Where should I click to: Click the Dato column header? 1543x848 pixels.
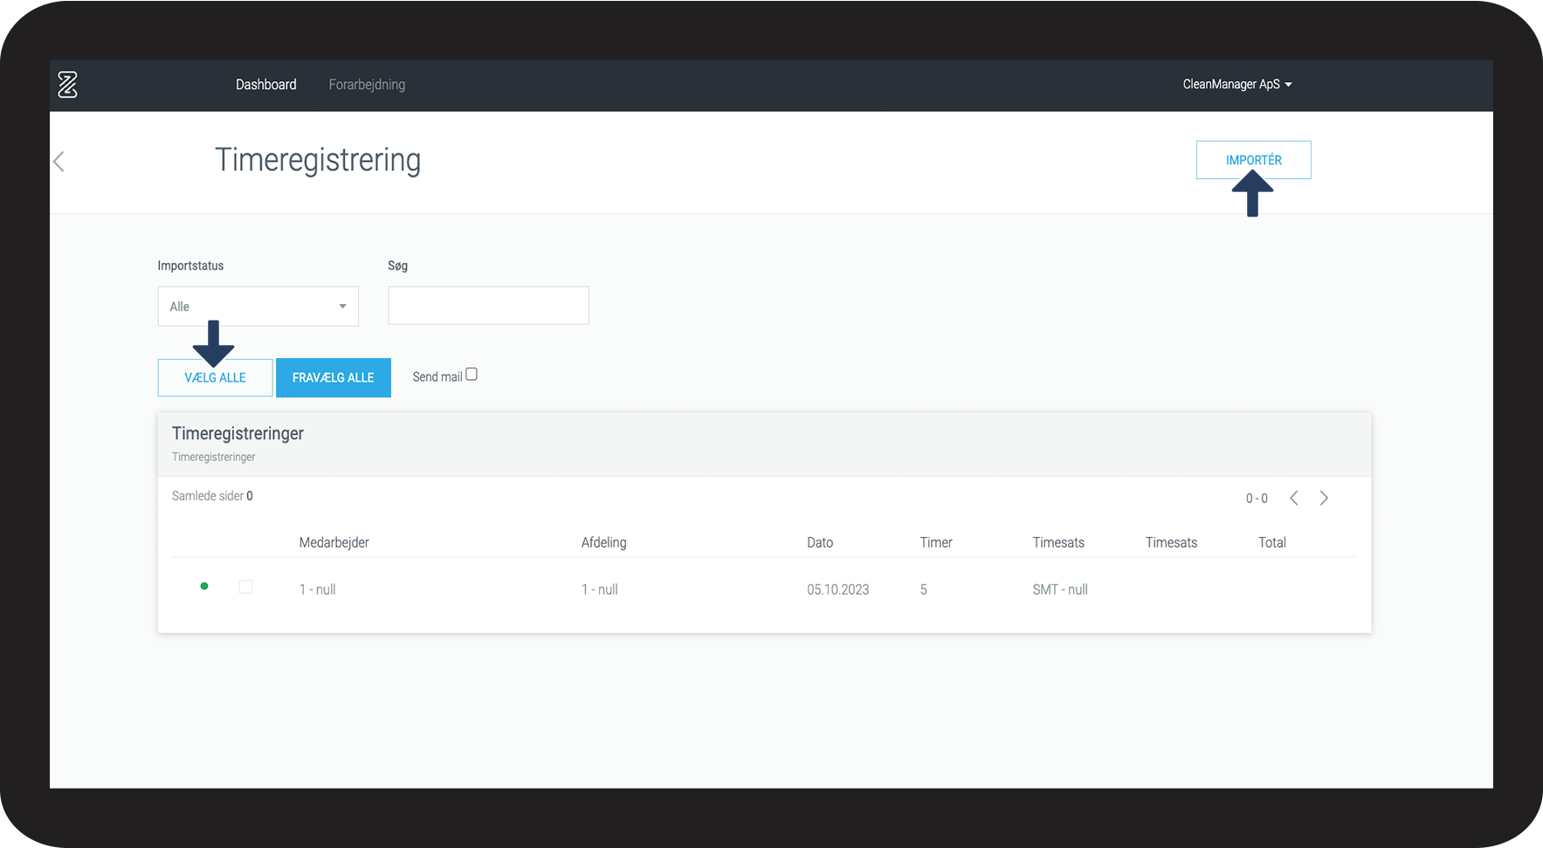(820, 542)
